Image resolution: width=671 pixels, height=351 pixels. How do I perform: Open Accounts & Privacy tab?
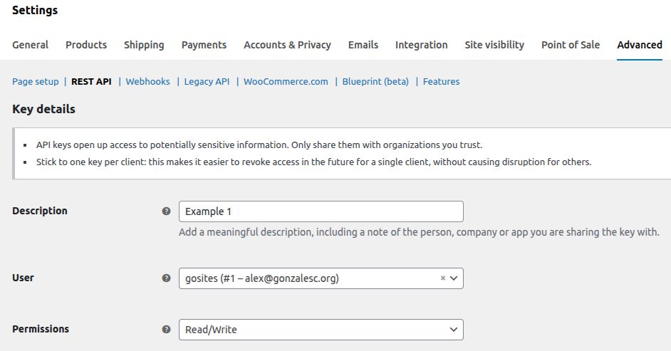[287, 45]
